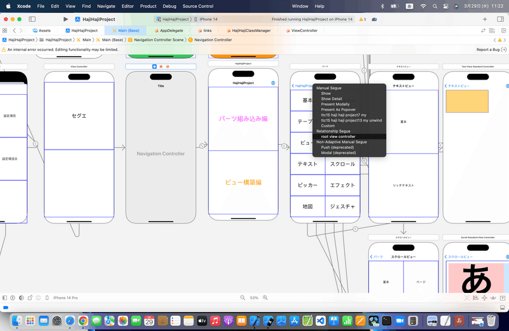Add an editor on the right
509x331 pixels.
503,31
